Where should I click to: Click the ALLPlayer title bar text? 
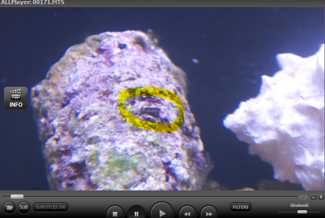(33, 3)
